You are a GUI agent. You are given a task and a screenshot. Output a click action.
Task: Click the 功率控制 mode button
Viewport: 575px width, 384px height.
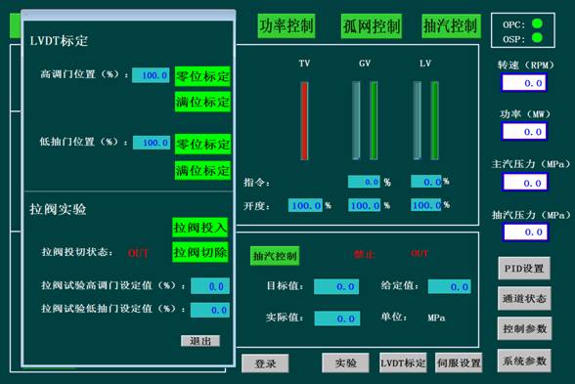point(286,26)
